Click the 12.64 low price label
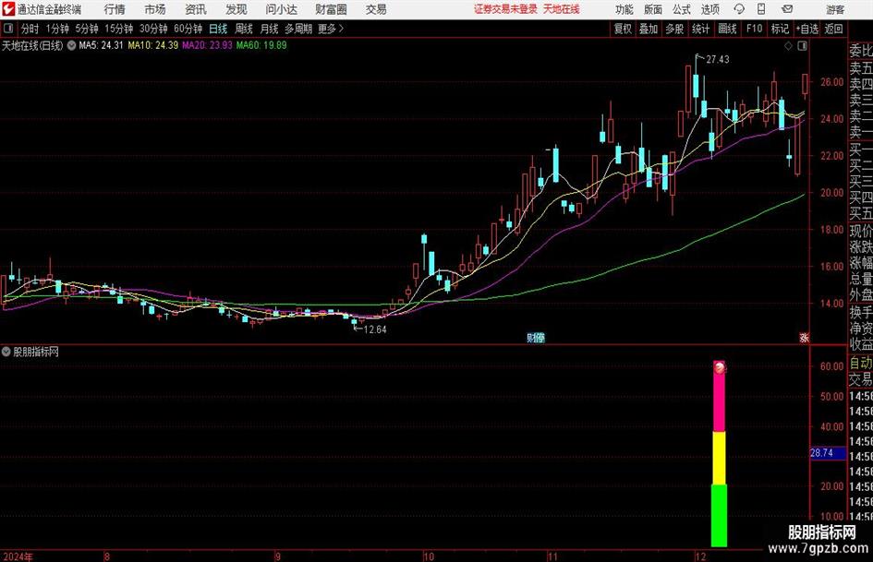The image size is (873, 562). pos(375,329)
